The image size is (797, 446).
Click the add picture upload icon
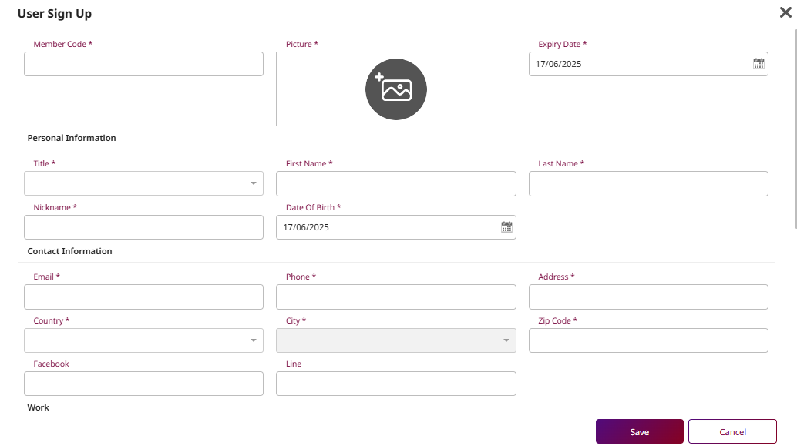point(395,89)
